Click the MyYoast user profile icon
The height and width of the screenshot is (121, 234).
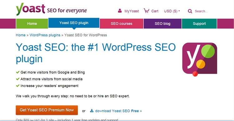tap(120, 11)
